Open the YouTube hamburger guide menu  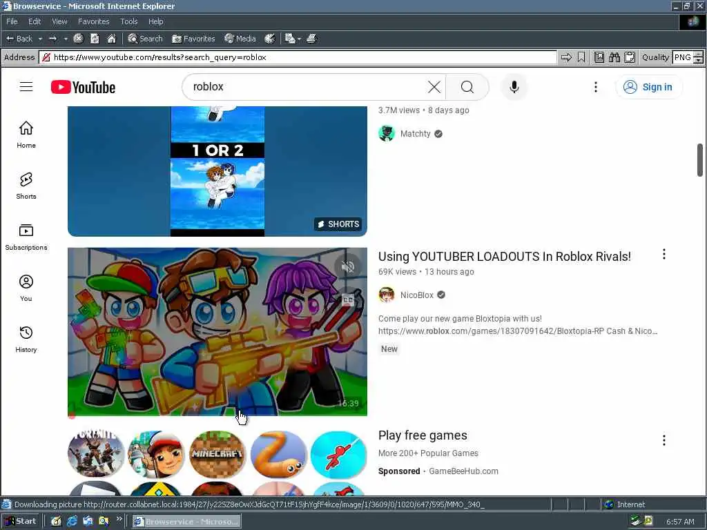coord(26,86)
